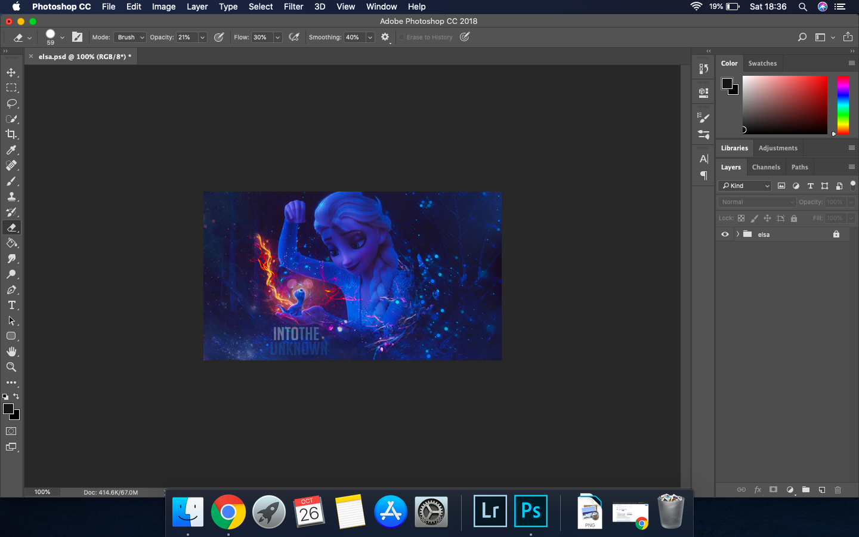Select the Smudge tool

(x=11, y=258)
